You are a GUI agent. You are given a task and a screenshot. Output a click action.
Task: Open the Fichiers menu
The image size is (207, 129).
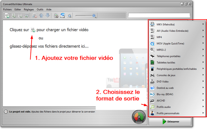tap(8, 10)
